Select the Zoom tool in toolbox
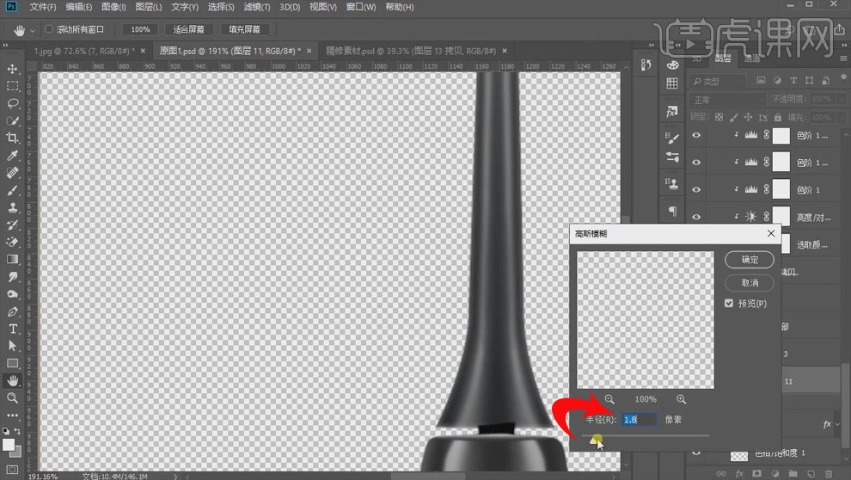 click(x=13, y=398)
